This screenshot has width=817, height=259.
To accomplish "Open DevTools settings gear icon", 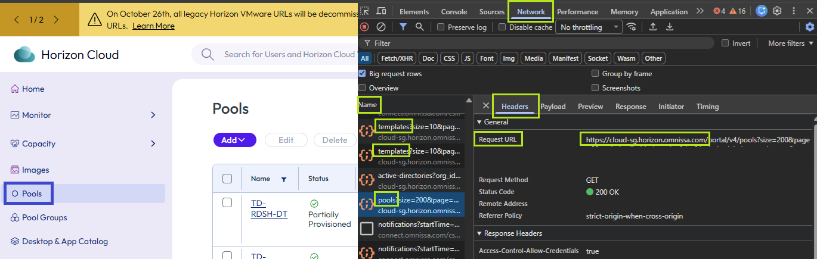I will coord(778,11).
